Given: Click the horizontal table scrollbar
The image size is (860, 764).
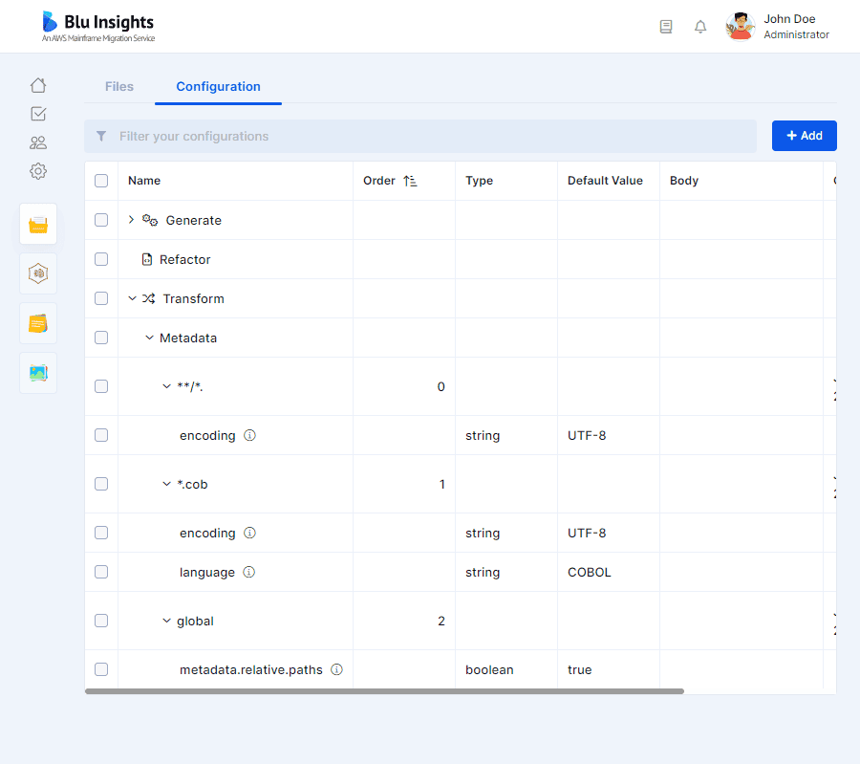Looking at the screenshot, I should click(384, 691).
